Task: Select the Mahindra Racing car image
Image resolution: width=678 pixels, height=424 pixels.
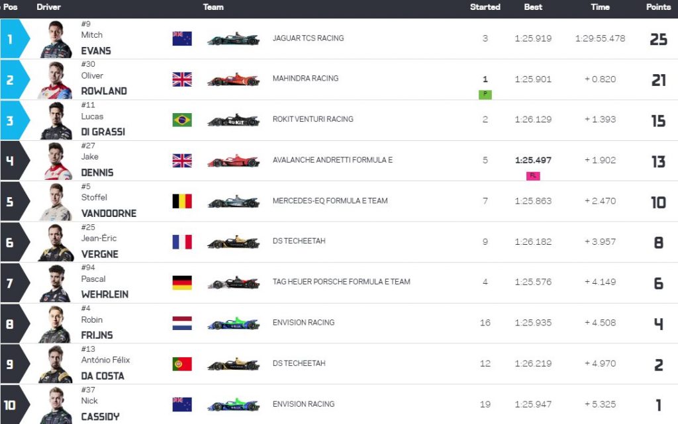Action: point(234,79)
